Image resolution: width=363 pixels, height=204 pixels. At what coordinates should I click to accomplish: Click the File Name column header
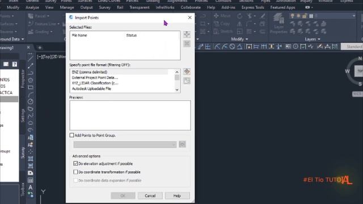click(x=79, y=35)
